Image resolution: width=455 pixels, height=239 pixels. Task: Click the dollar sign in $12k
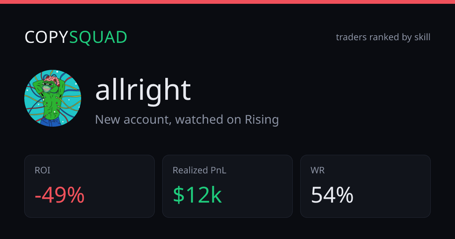[179, 195]
